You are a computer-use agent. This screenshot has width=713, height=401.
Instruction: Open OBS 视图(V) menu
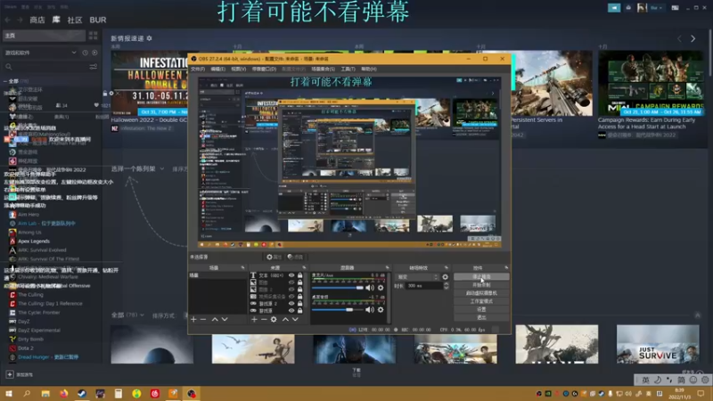(x=238, y=70)
